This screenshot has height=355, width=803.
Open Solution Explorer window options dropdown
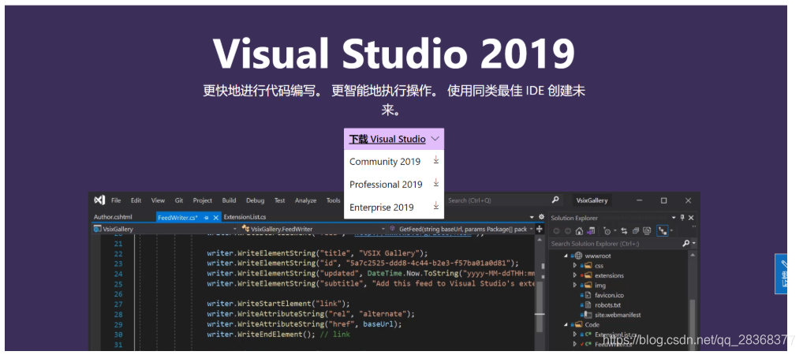pyautogui.click(x=674, y=217)
